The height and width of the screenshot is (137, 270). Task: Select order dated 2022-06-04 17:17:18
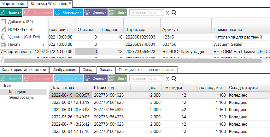click(70, 131)
